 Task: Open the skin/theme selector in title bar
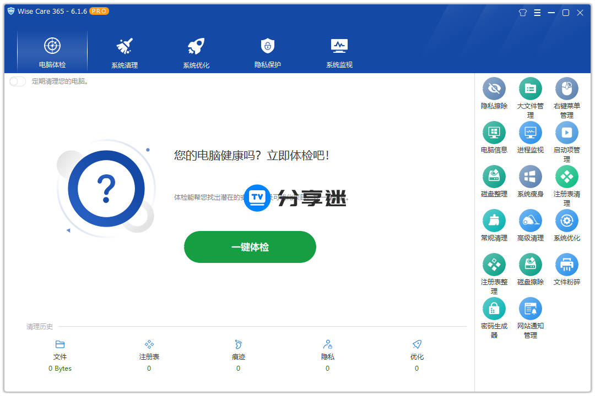click(x=522, y=12)
